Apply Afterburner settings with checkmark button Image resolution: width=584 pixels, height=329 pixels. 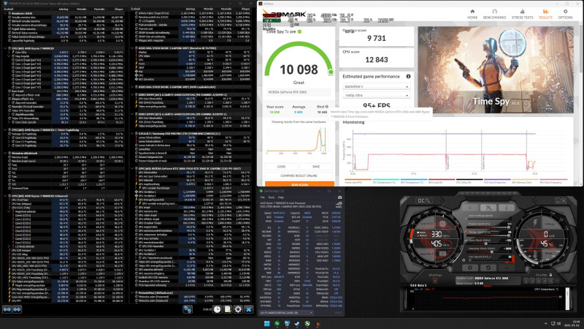(507, 268)
